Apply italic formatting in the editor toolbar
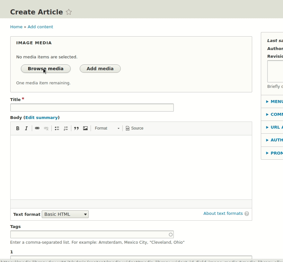283x262 pixels. pos(26,128)
